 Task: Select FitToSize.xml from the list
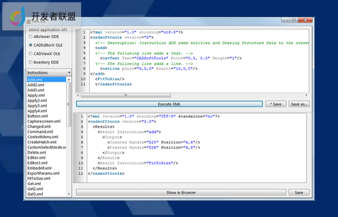(39, 178)
